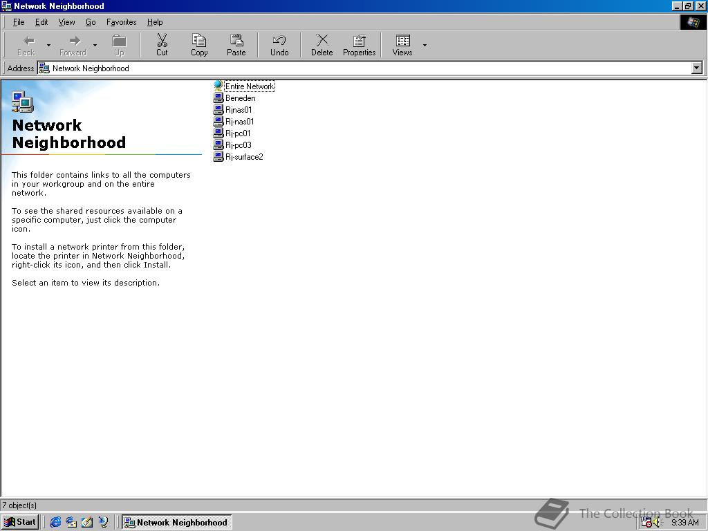The image size is (708, 531).
Task: Expand the Address bar dropdown
Action: click(x=697, y=68)
